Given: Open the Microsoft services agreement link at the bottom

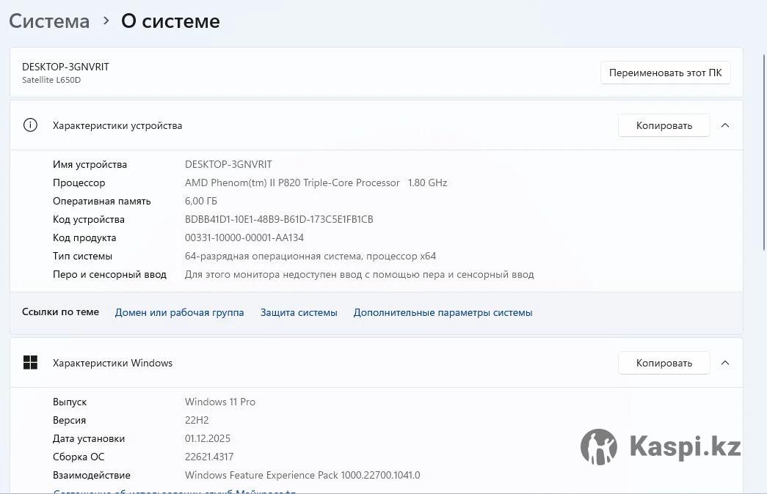Looking at the screenshot, I should pos(175,491).
